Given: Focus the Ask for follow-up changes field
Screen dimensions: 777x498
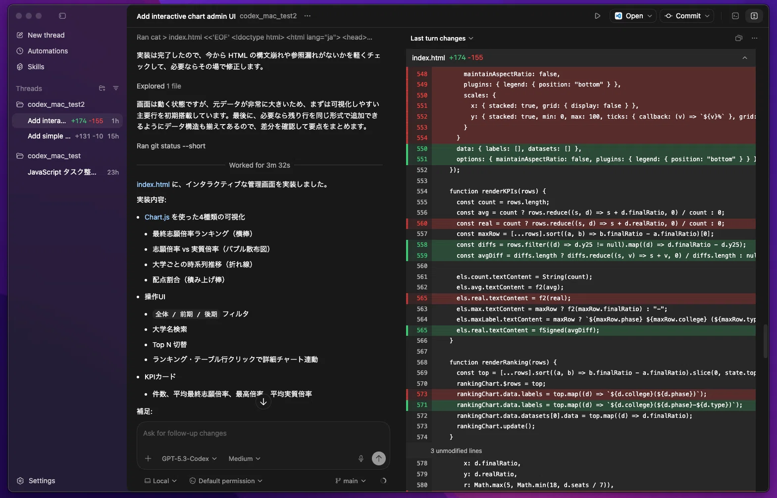Looking at the screenshot, I should (263, 433).
